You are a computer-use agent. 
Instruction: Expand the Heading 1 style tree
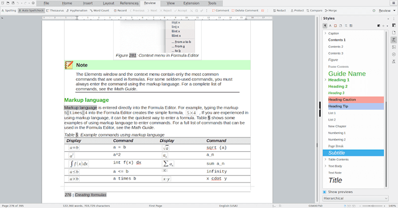point(325,80)
